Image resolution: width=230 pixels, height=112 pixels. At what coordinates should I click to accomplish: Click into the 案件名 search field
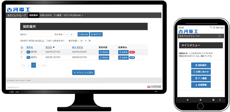pos(40,34)
